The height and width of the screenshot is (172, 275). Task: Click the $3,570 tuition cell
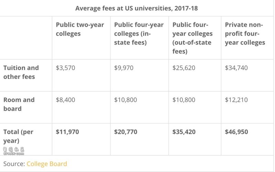click(65, 68)
